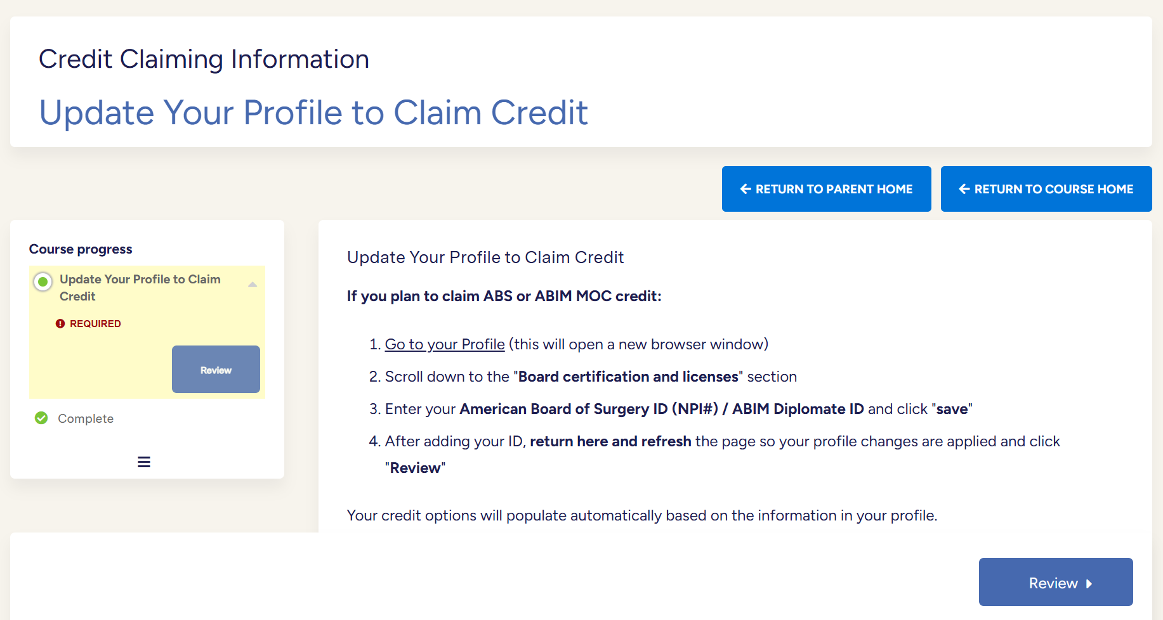Click the red Required exclamation icon

tap(60, 323)
